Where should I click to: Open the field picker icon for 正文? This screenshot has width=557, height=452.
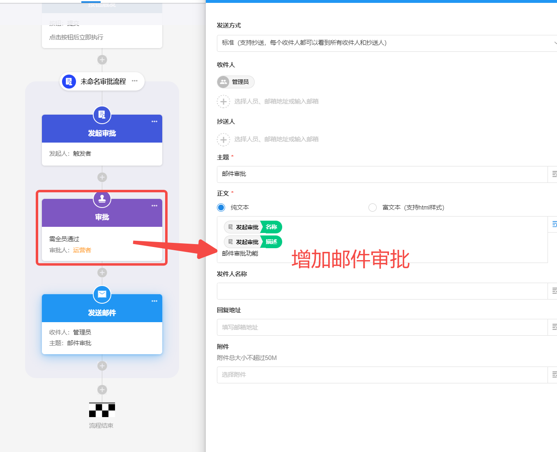pos(554,224)
